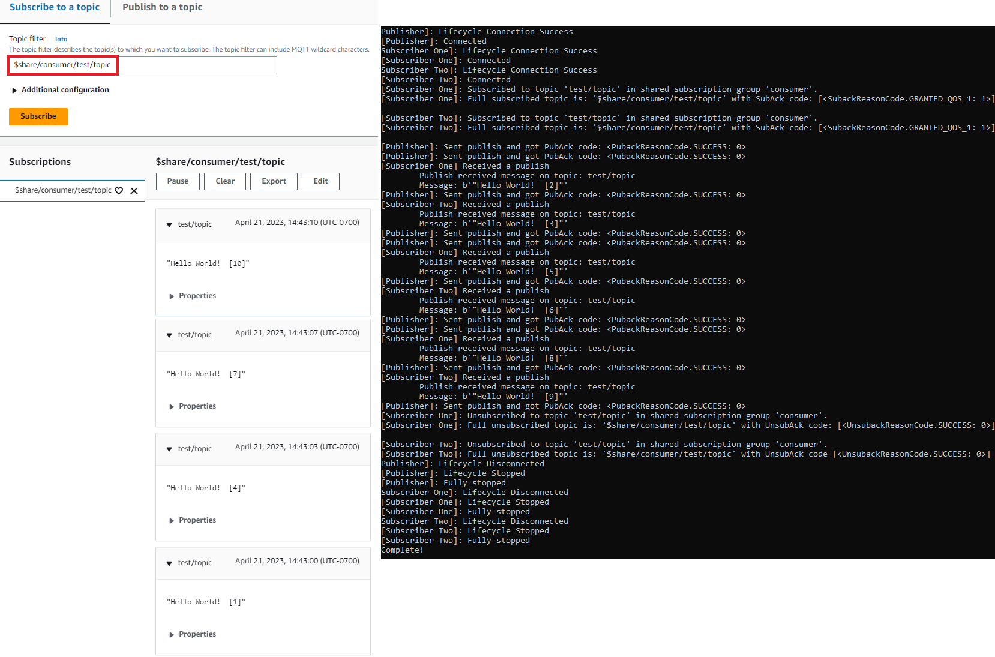Favorite the $share/consumer/test/topic subscription heart icon
The image size is (995, 657).
point(119,191)
